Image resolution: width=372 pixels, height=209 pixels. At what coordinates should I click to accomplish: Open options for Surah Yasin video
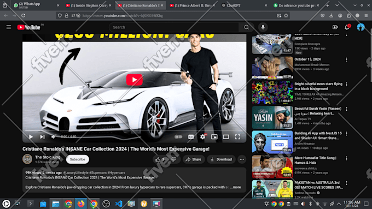pos(346,109)
